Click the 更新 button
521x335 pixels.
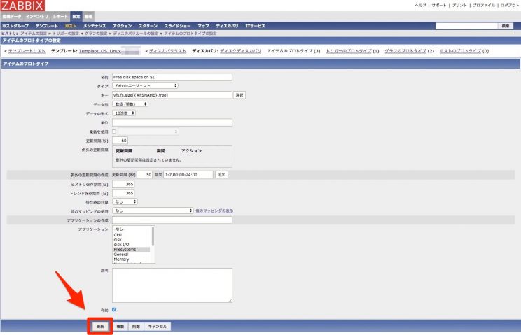tap(100, 326)
